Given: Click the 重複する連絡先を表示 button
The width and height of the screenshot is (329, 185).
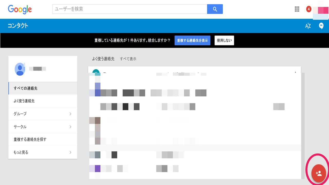Looking at the screenshot, I should (192, 41).
